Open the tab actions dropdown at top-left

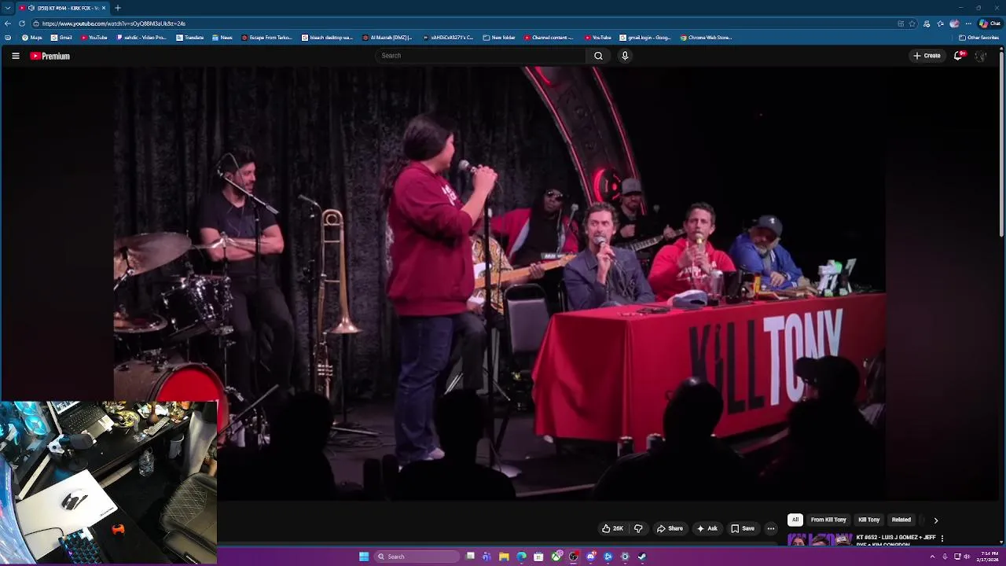point(8,8)
